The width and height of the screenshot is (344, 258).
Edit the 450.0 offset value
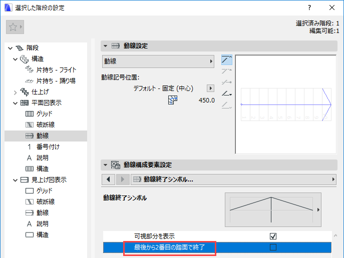tap(206, 100)
